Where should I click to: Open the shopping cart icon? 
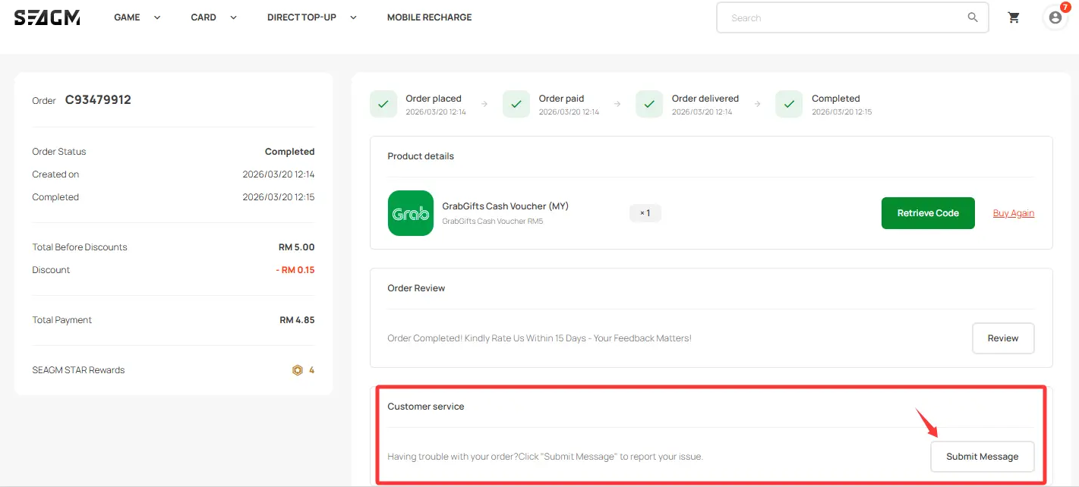1014,17
